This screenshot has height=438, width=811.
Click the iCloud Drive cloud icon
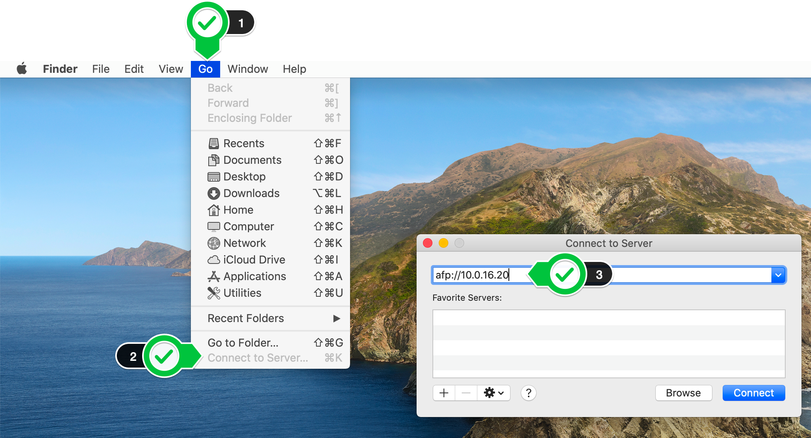213,260
